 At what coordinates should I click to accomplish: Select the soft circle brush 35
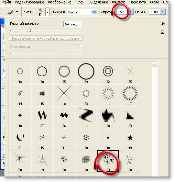[64, 73]
